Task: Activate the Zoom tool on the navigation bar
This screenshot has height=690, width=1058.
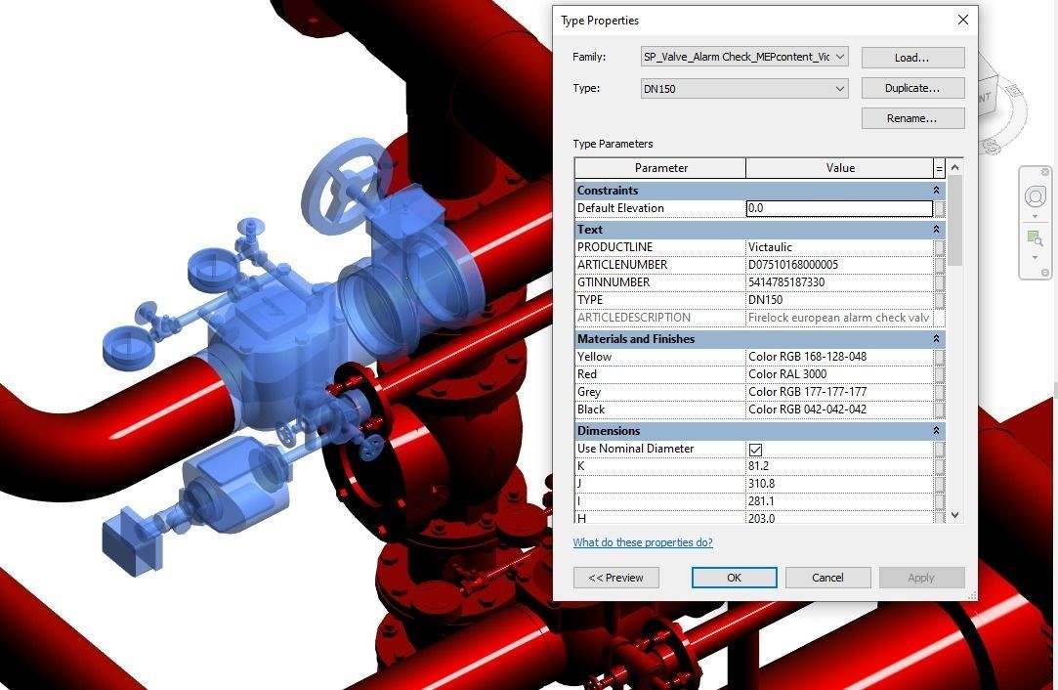Action: (x=1036, y=238)
